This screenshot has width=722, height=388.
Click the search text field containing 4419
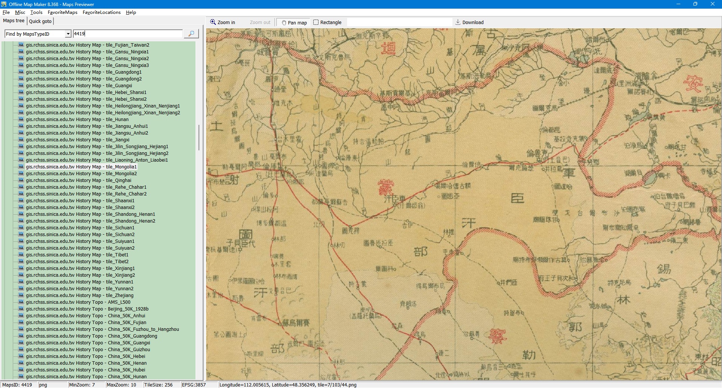point(128,34)
